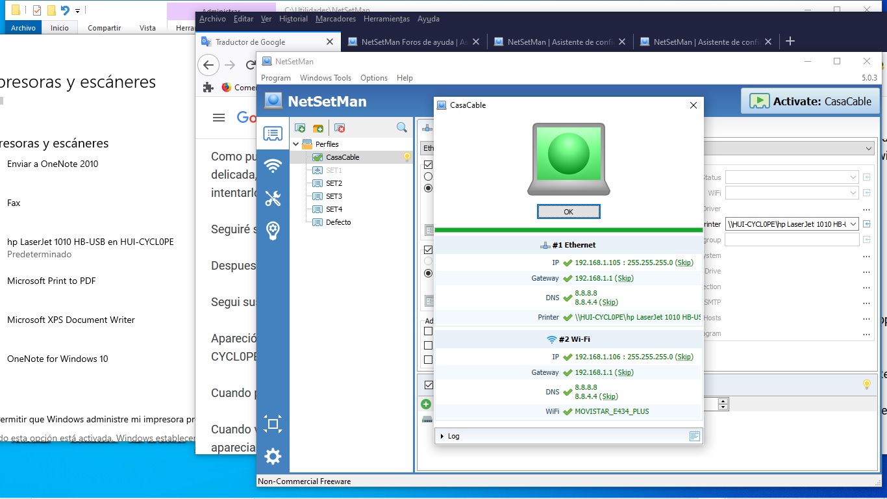
Task: Switch to Traductor de Google tab
Action: [x=268, y=42]
